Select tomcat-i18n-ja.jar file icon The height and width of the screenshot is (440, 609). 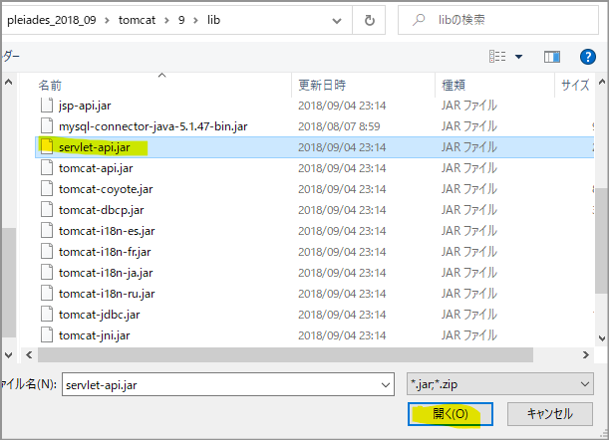tap(47, 273)
